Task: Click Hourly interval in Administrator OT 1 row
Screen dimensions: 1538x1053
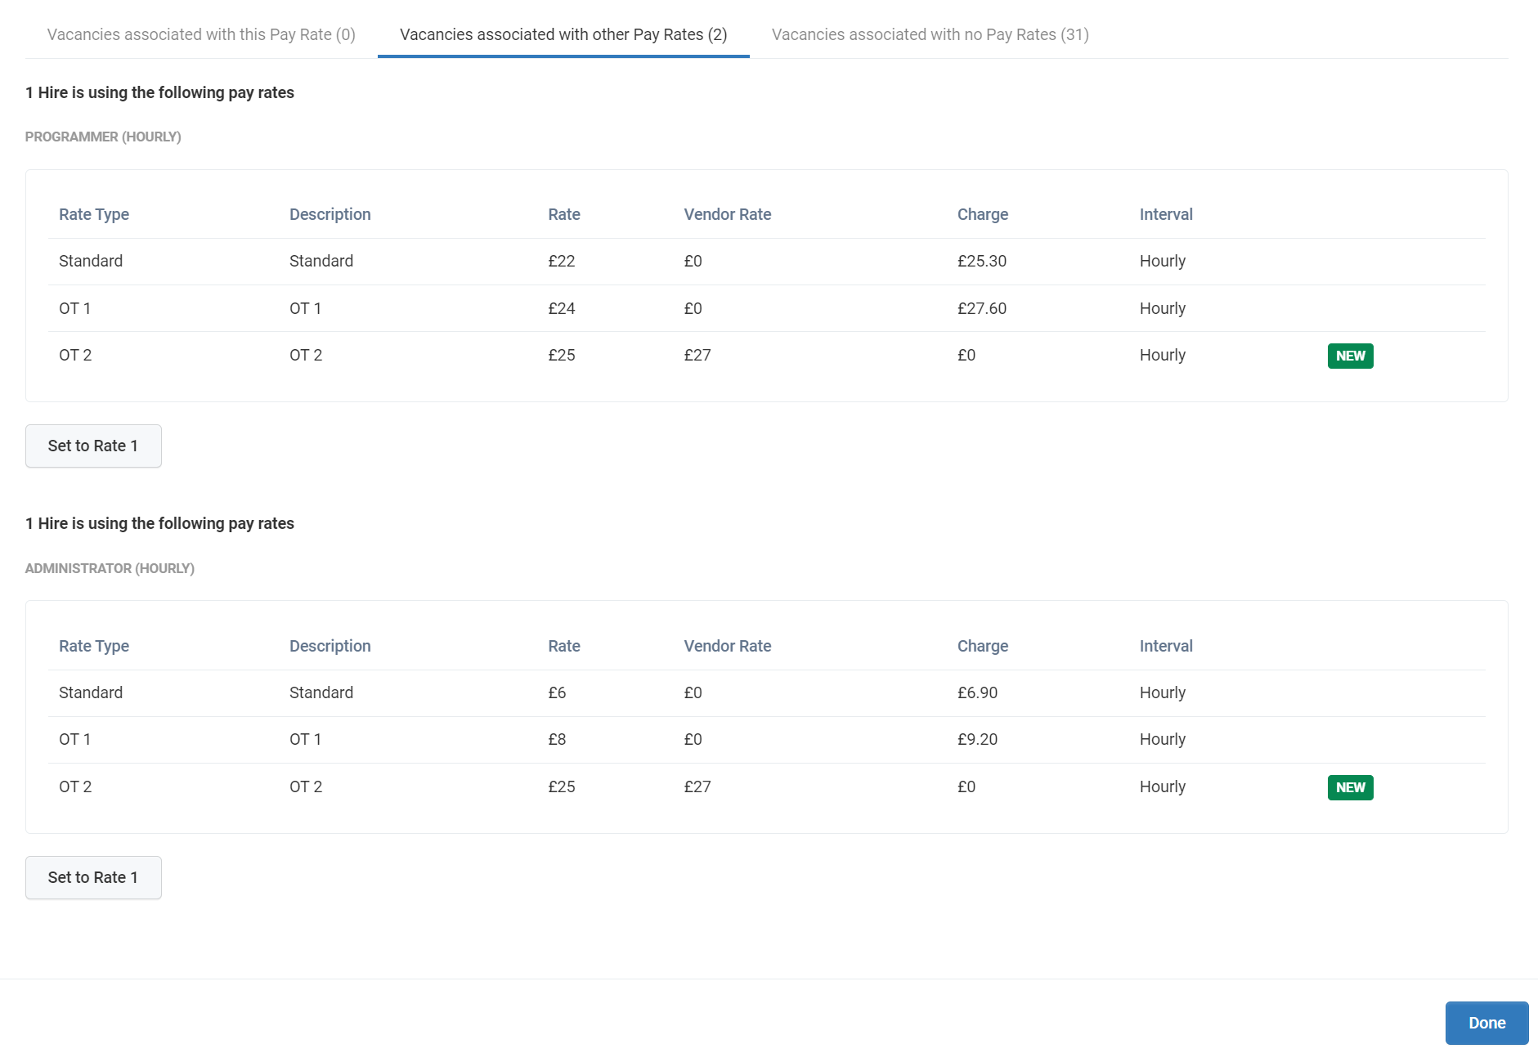Action: coord(1162,739)
